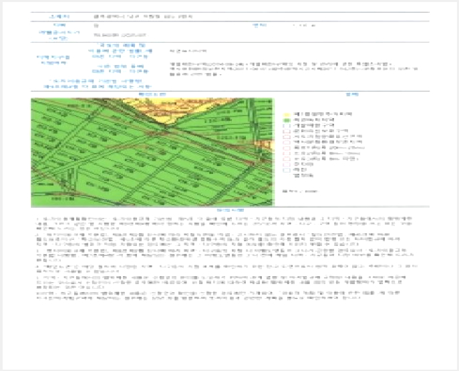Viewport: 459px width, 371px height.
Task: Click the blue legend heading above the swatch list
Action: tap(352, 94)
